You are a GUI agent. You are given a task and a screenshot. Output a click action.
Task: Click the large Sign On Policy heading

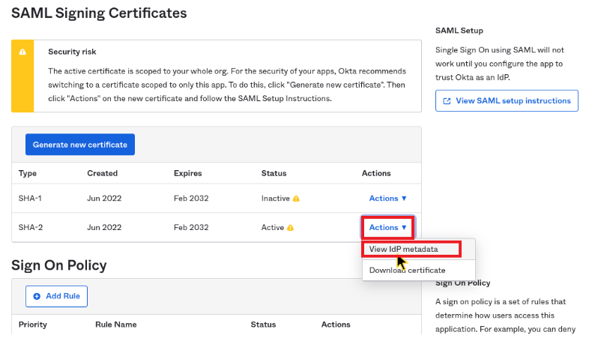point(59,265)
